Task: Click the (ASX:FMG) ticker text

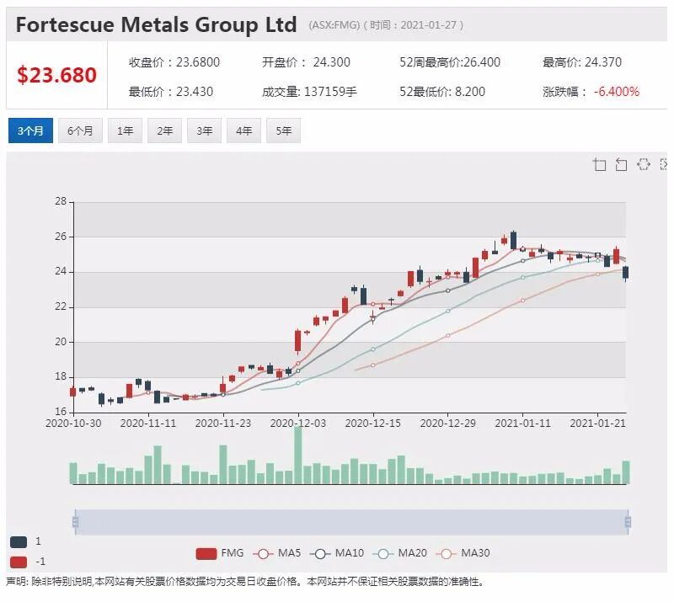Action: tap(334, 25)
